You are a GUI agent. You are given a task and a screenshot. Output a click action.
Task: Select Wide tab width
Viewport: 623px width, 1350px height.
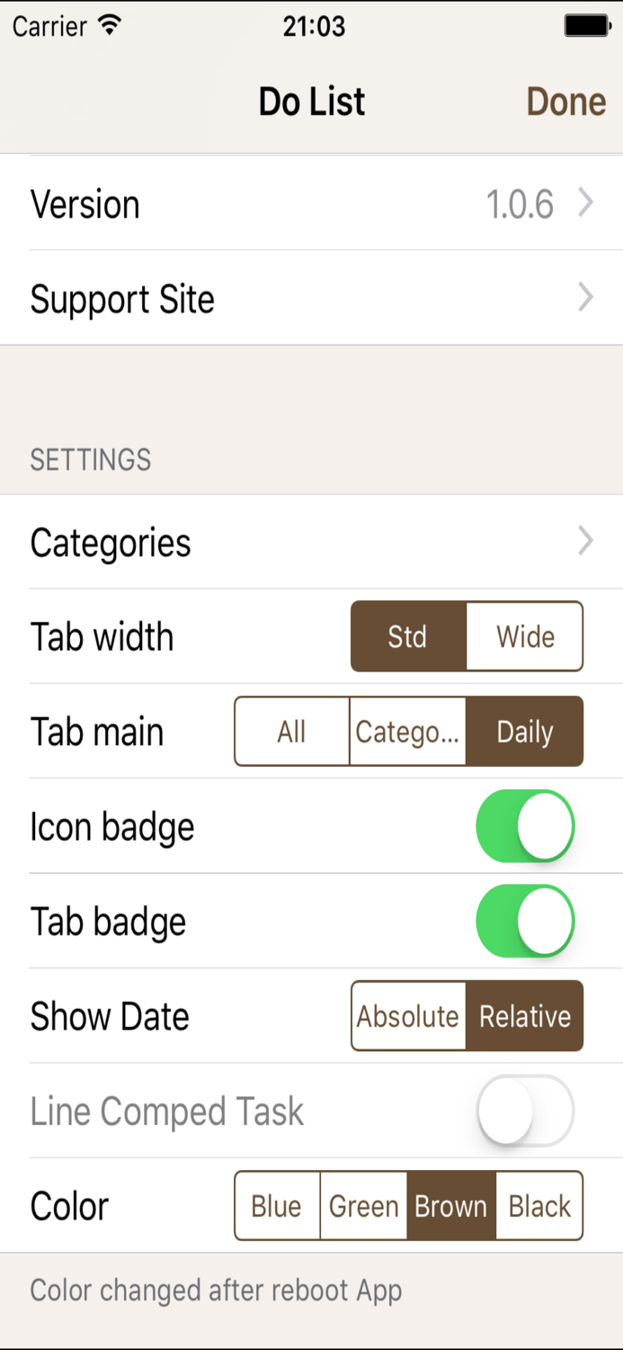pyautogui.click(x=525, y=636)
